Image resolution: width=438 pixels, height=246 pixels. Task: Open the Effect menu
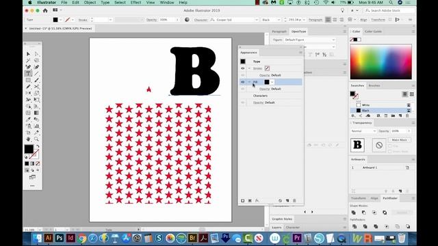[x=136, y=3]
